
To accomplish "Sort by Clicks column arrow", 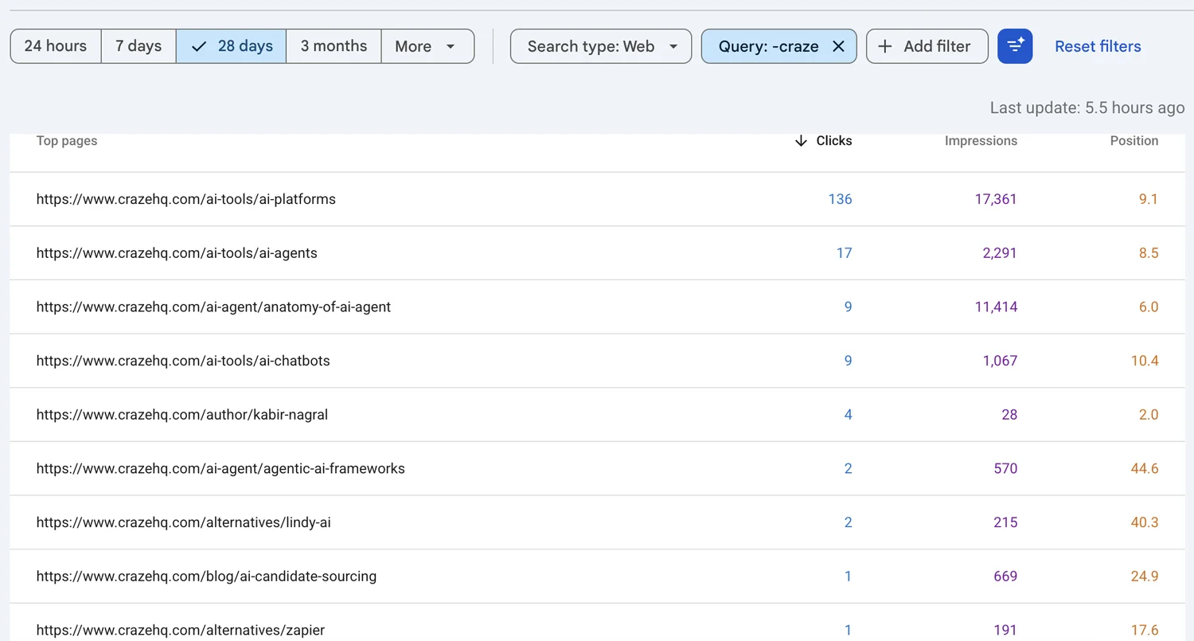I will (801, 141).
